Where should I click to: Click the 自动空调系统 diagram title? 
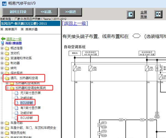(x=75, y=47)
